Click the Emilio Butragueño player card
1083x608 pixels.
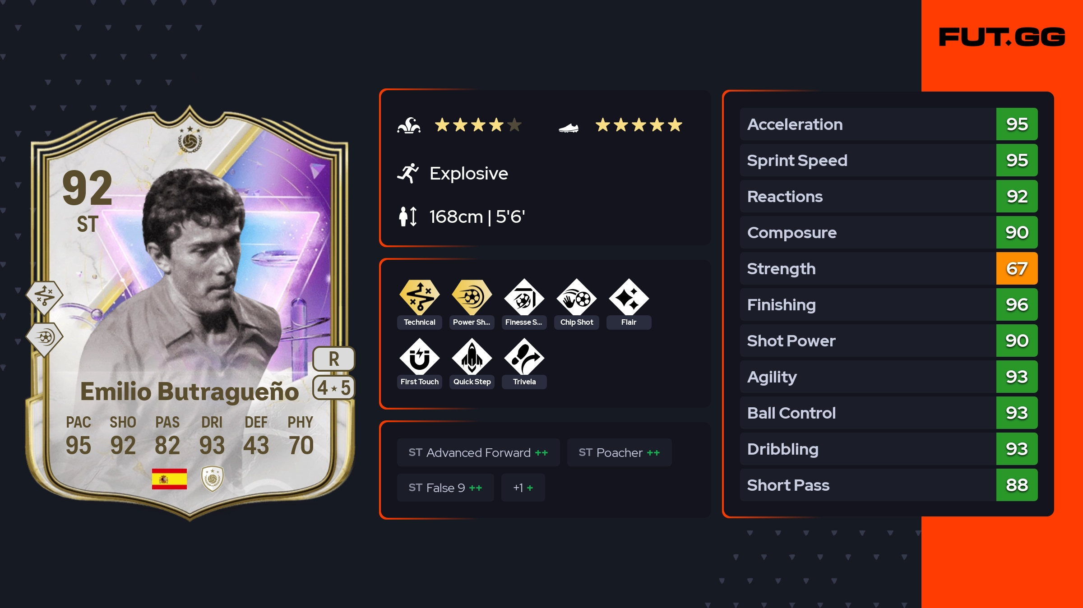190,313
